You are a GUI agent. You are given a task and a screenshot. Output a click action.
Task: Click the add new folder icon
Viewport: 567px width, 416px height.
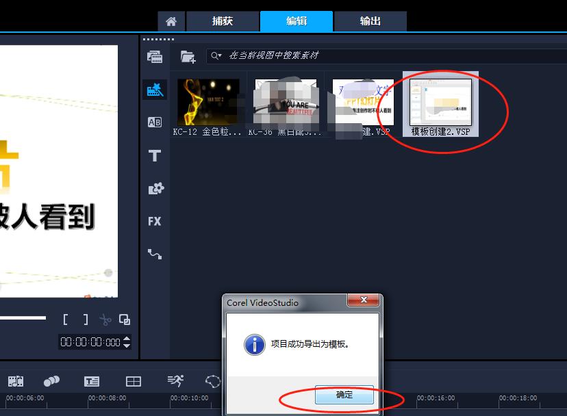188,57
